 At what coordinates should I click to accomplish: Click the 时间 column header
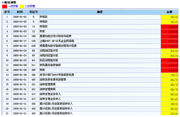20,12
